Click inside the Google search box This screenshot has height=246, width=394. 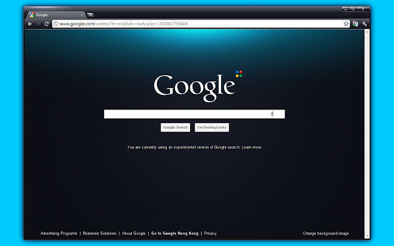pyautogui.click(x=195, y=114)
